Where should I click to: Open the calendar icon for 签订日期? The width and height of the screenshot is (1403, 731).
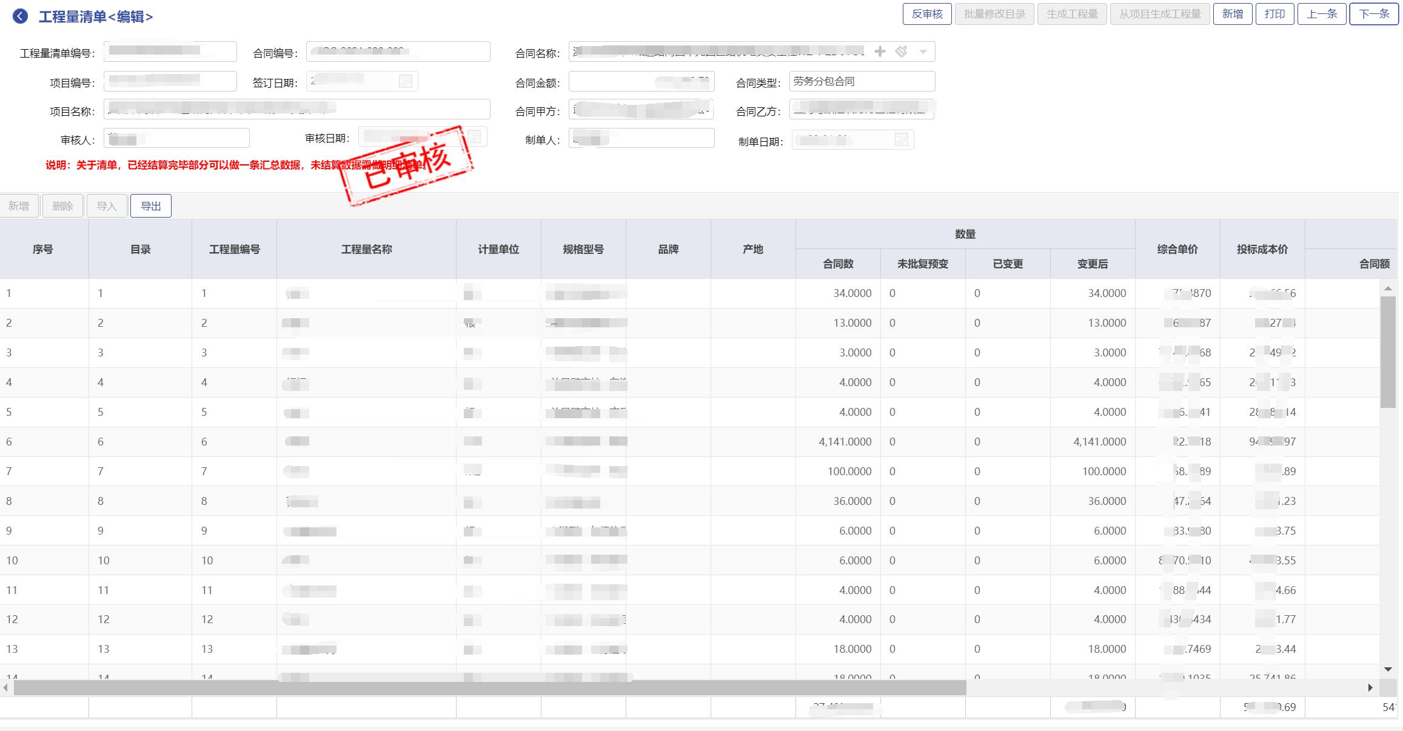(406, 81)
